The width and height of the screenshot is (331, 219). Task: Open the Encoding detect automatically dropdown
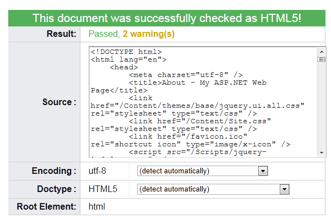click(x=203, y=171)
